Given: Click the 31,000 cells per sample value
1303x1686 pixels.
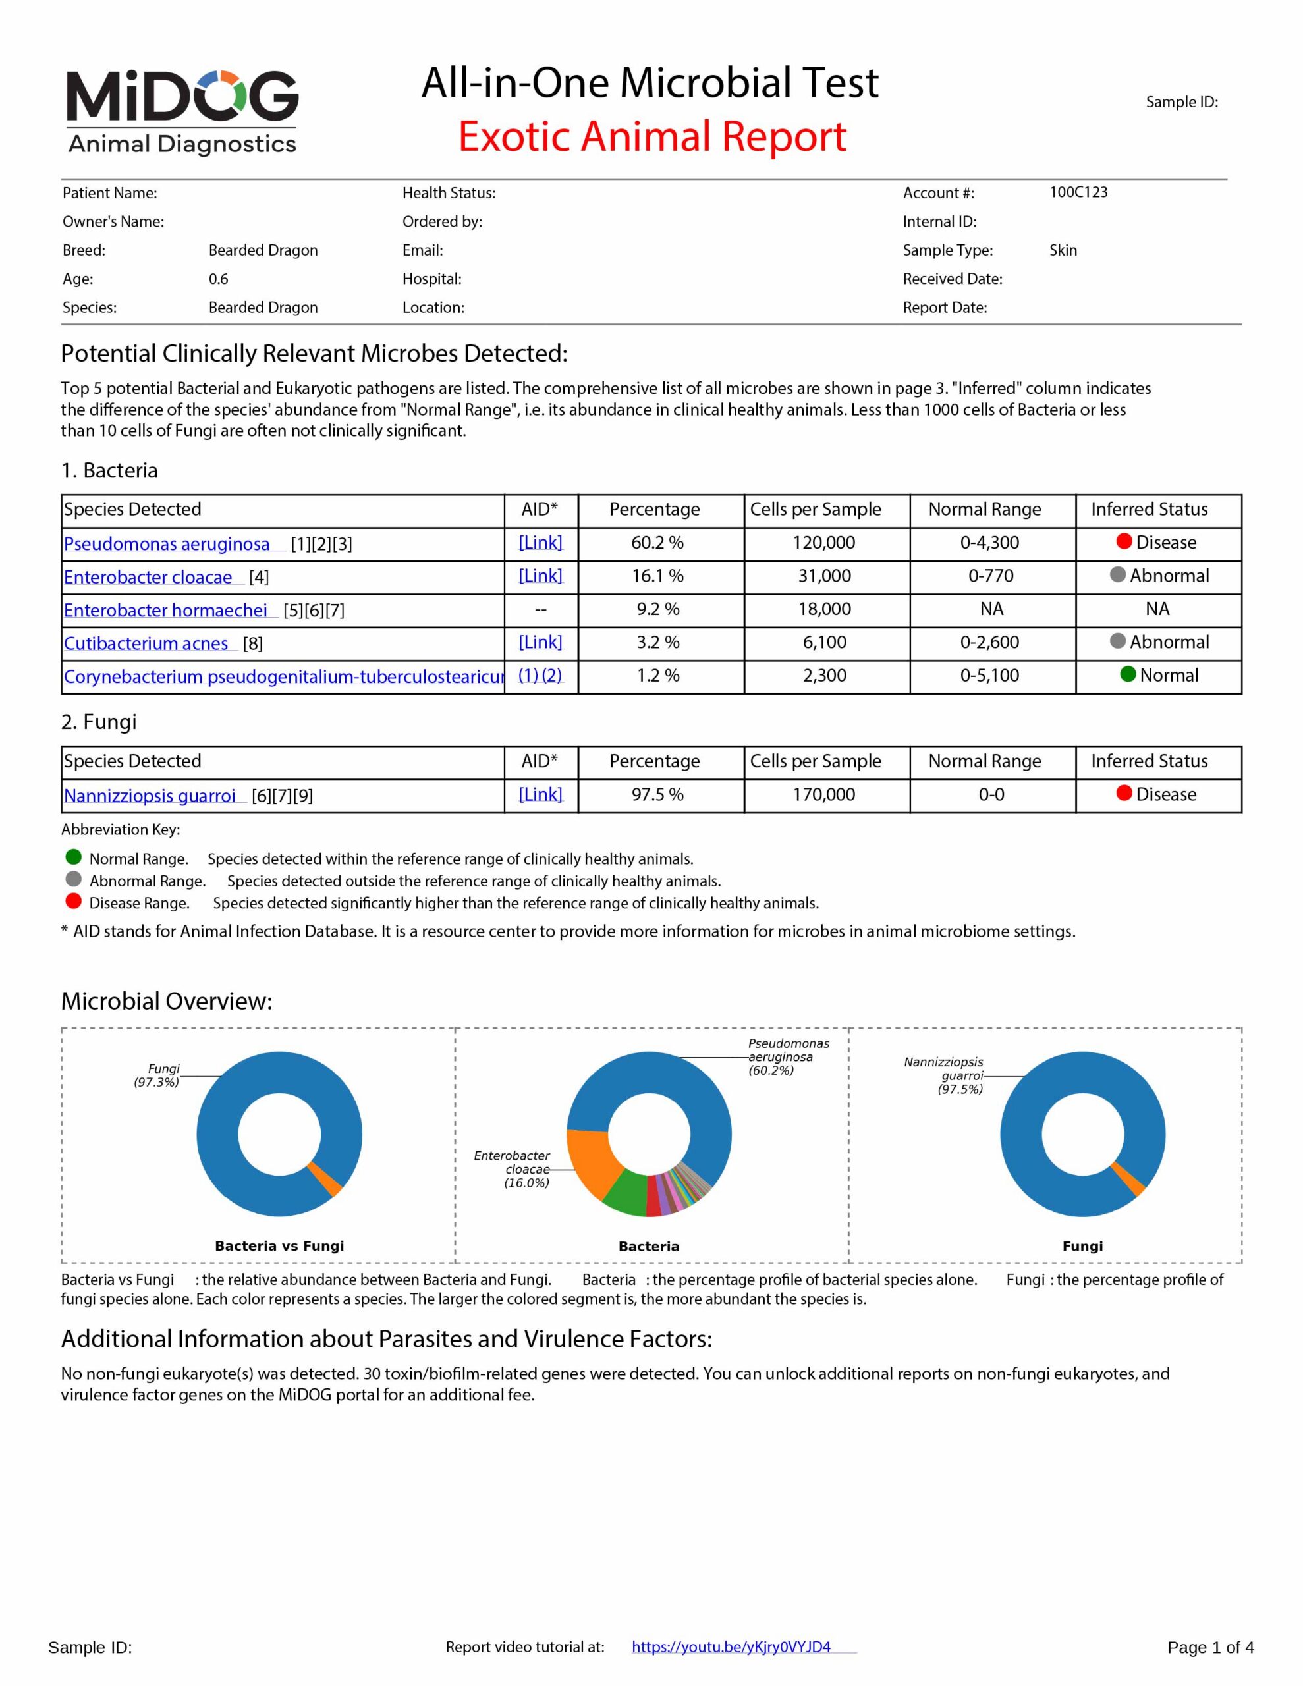Looking at the screenshot, I should [825, 577].
